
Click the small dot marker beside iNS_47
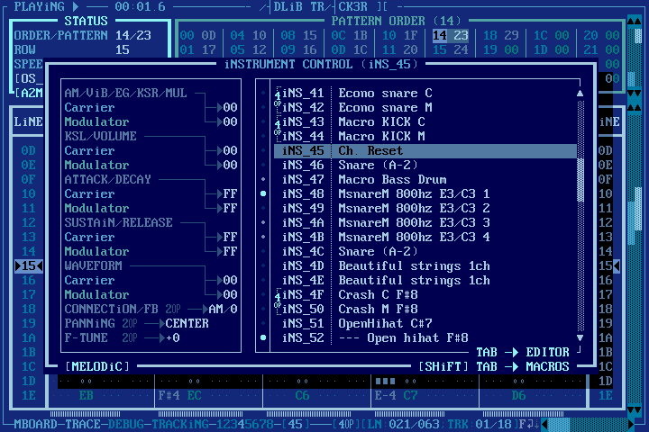(263, 179)
